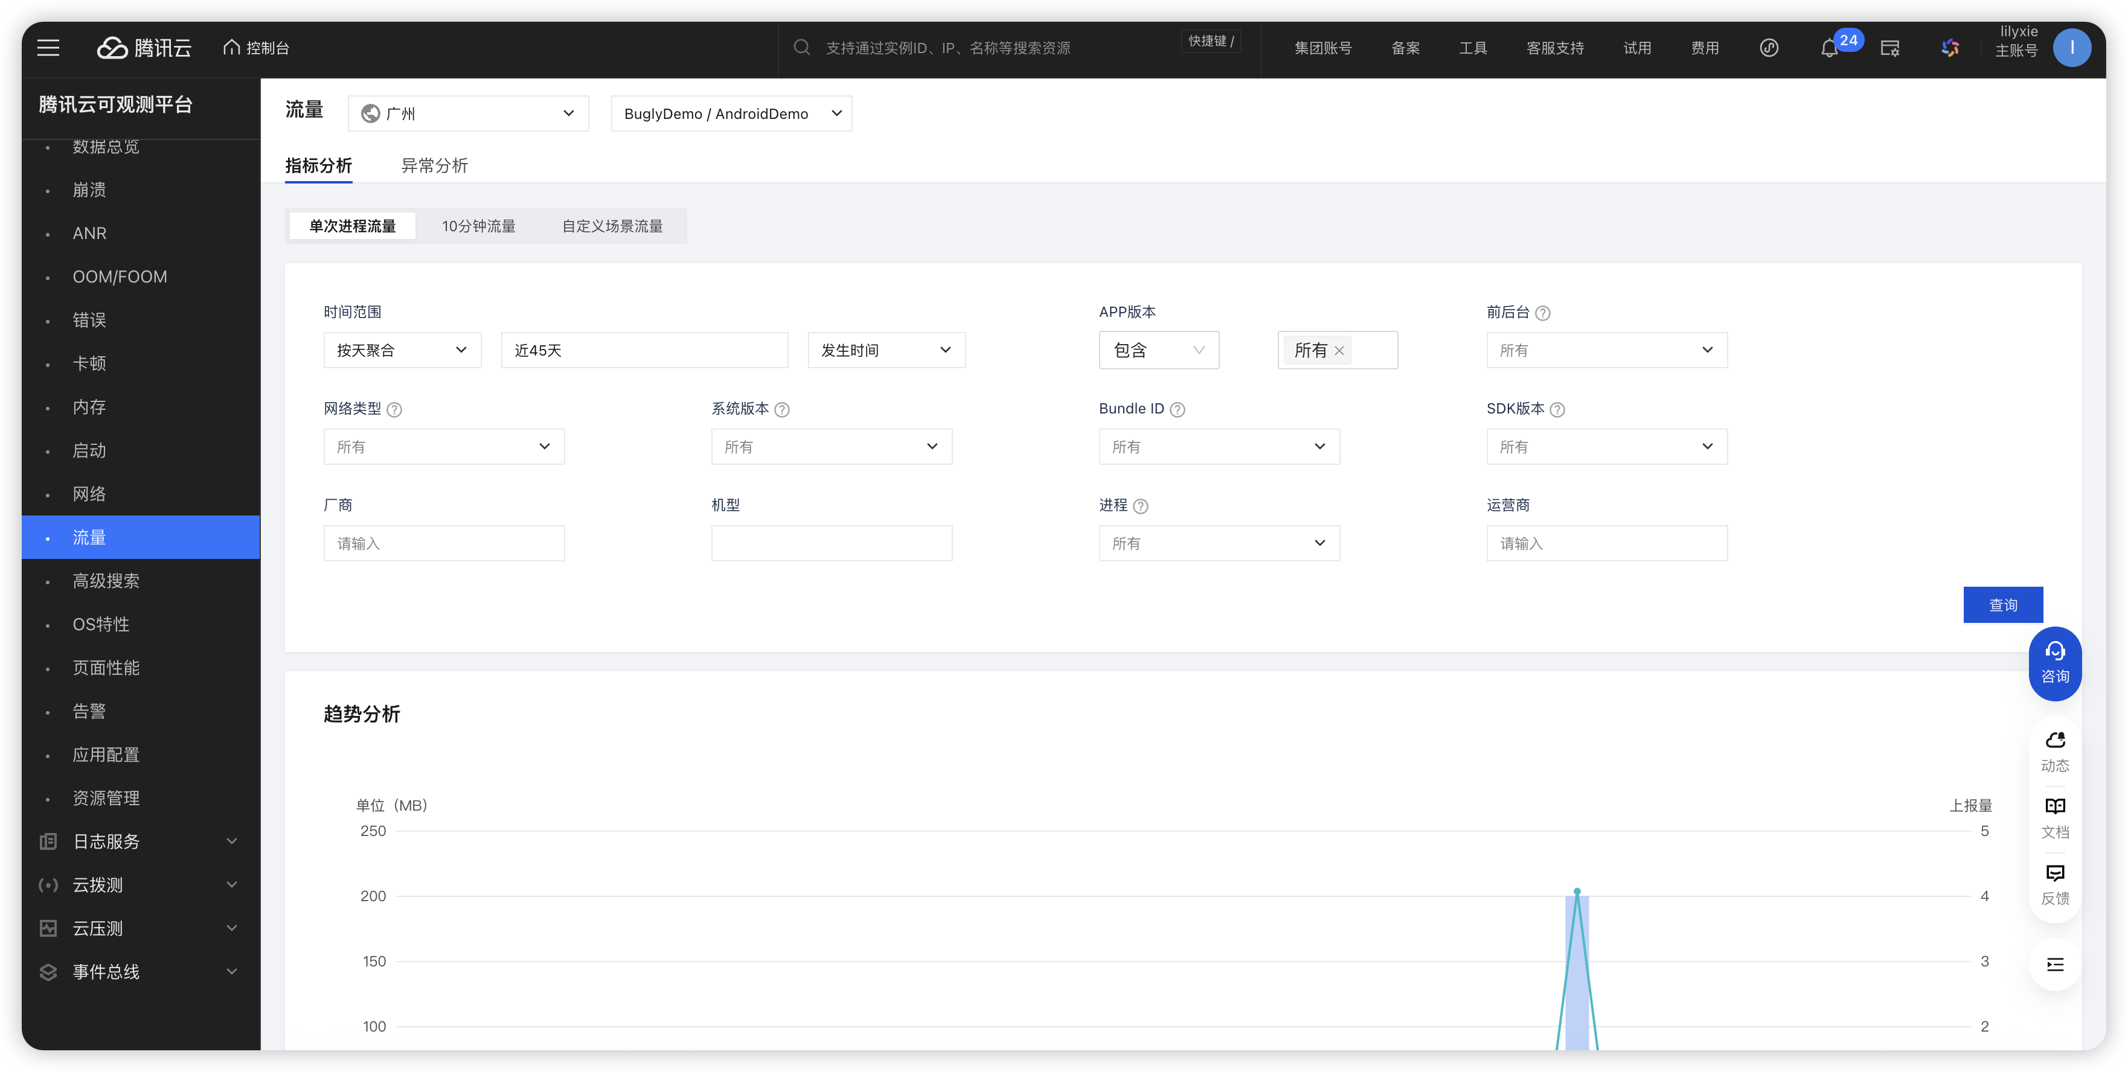Open the SDK版本 所有 dropdown
The width and height of the screenshot is (2128, 1072).
coord(1607,447)
